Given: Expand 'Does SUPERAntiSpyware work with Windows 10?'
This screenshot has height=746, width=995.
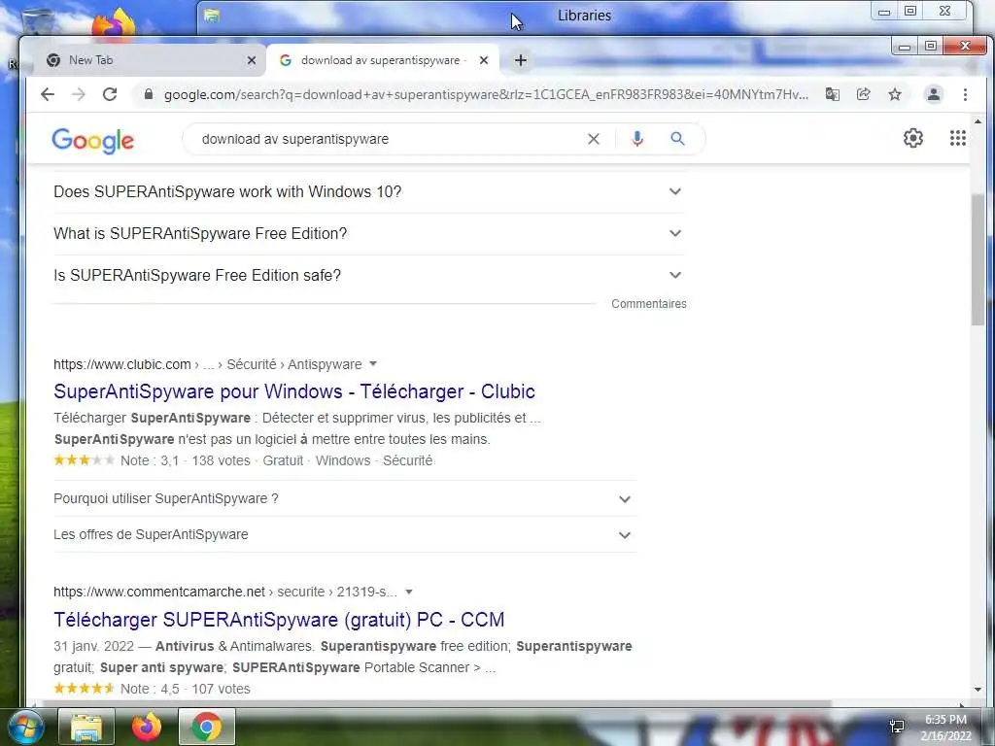Looking at the screenshot, I should click(x=368, y=191).
